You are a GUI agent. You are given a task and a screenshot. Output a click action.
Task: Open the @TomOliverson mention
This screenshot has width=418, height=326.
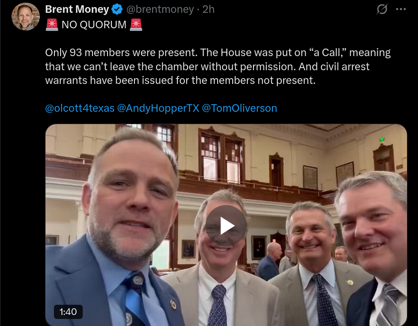point(239,108)
